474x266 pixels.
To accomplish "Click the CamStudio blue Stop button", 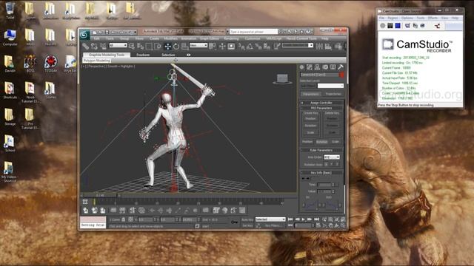I will click(398, 26).
